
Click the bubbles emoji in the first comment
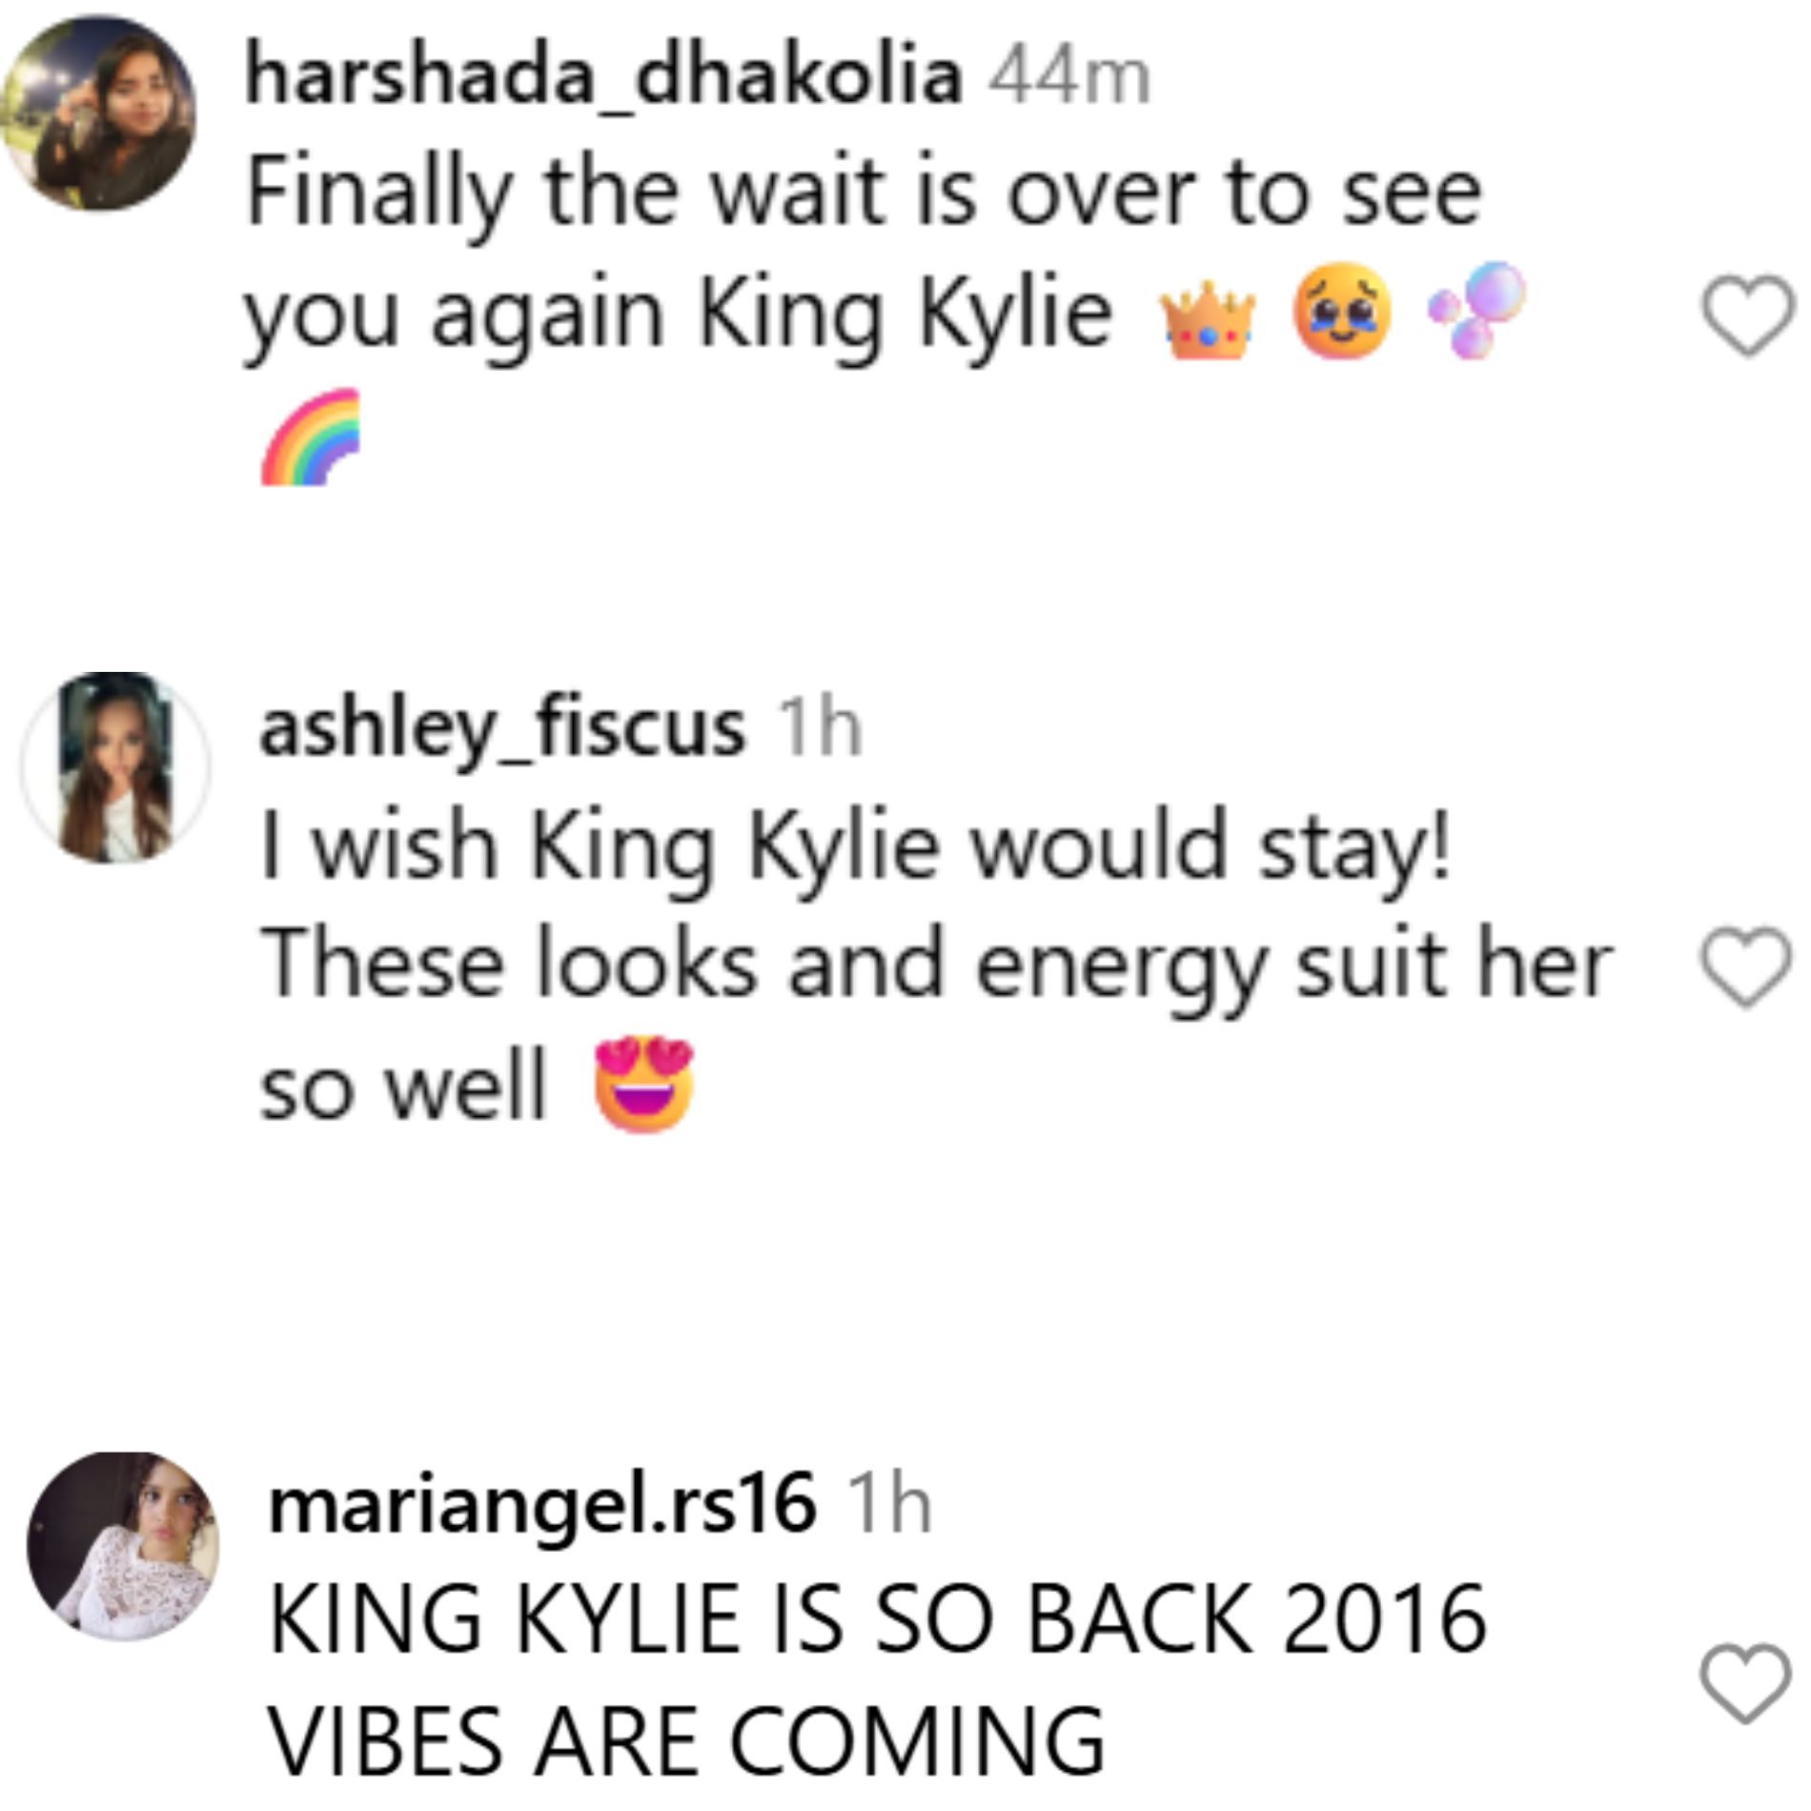tap(1475, 310)
